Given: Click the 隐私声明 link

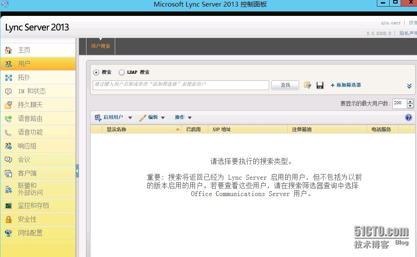Looking at the screenshot, I should [408, 33].
